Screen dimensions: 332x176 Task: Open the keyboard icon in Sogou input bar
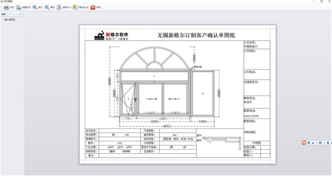click(x=320, y=143)
